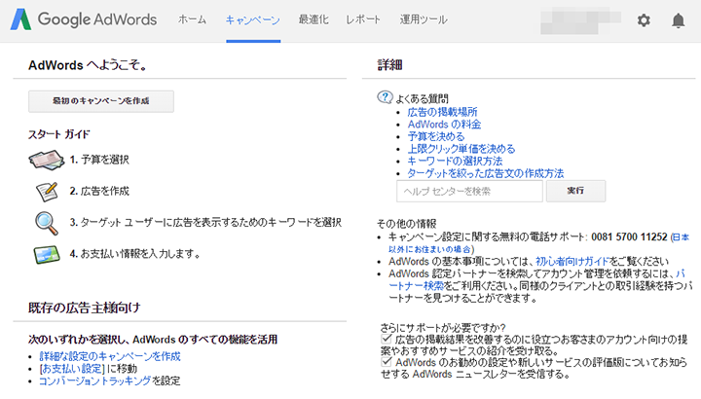This screenshot has width=701, height=399.
Task: Click 最初のキャンペーンを作成 button
Action: [x=101, y=101]
